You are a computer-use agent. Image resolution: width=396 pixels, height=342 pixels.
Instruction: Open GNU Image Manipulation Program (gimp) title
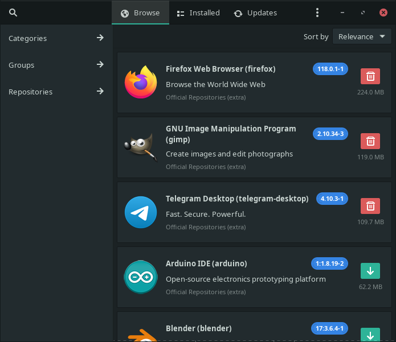(231, 134)
